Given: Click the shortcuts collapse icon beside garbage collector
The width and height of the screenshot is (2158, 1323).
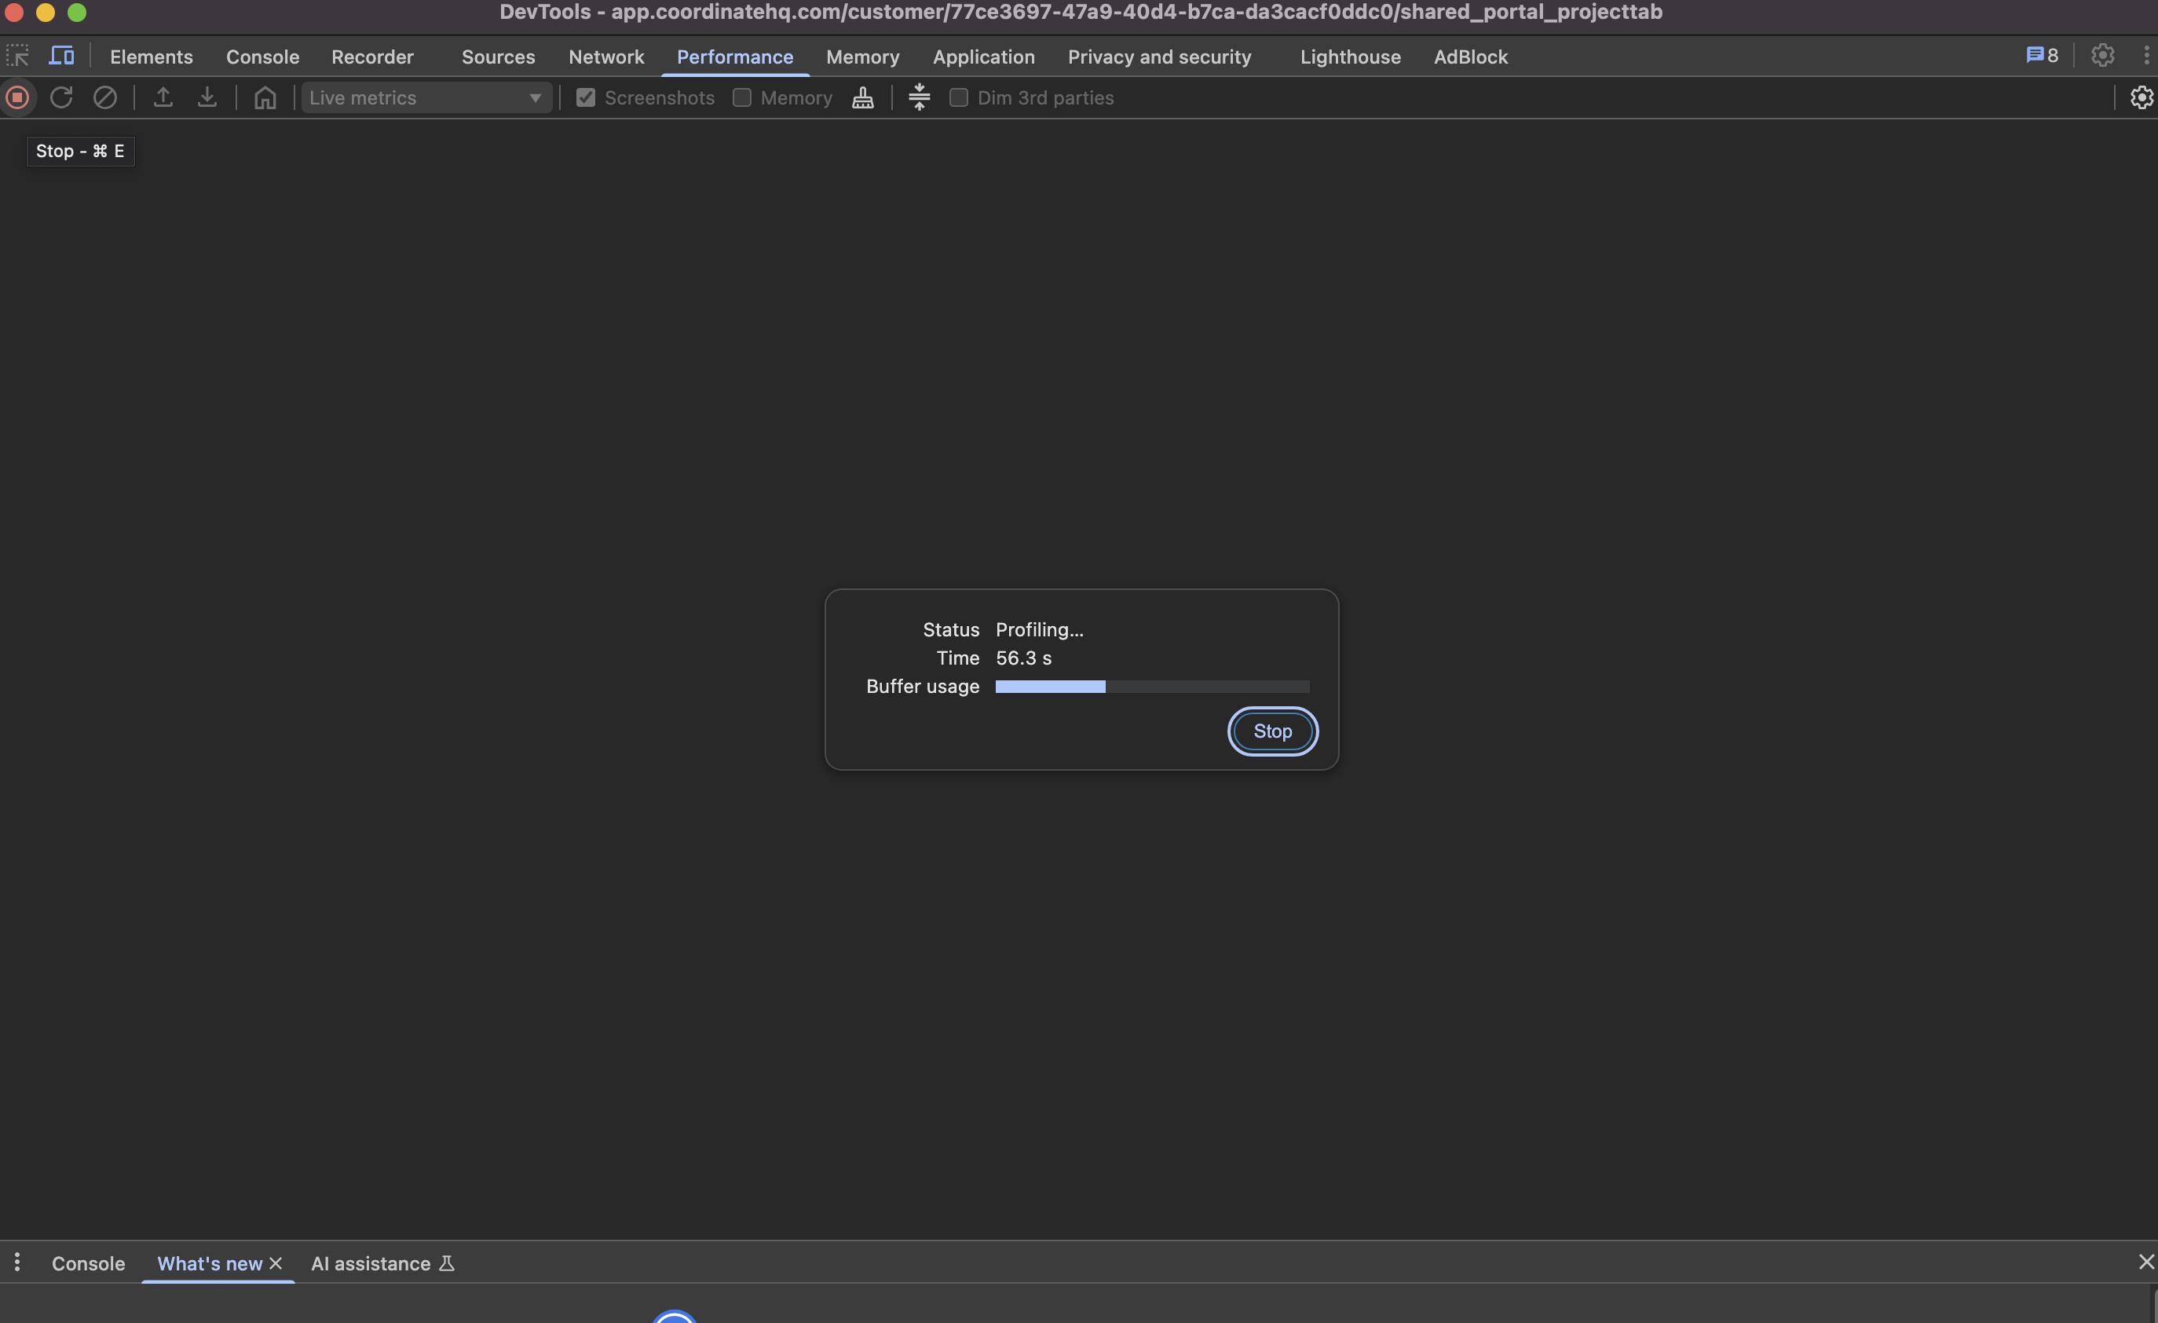Looking at the screenshot, I should tap(919, 97).
